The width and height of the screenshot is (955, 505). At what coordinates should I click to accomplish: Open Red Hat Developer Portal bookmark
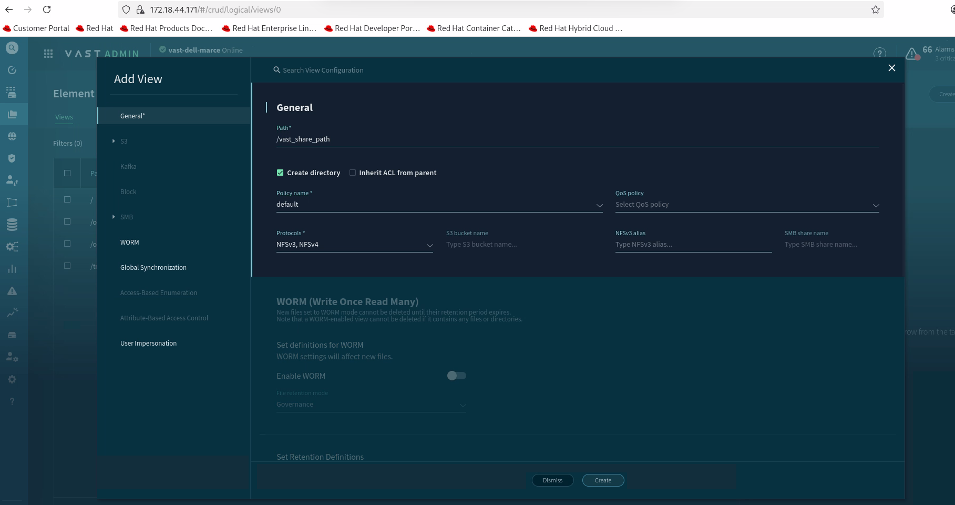pyautogui.click(x=372, y=28)
